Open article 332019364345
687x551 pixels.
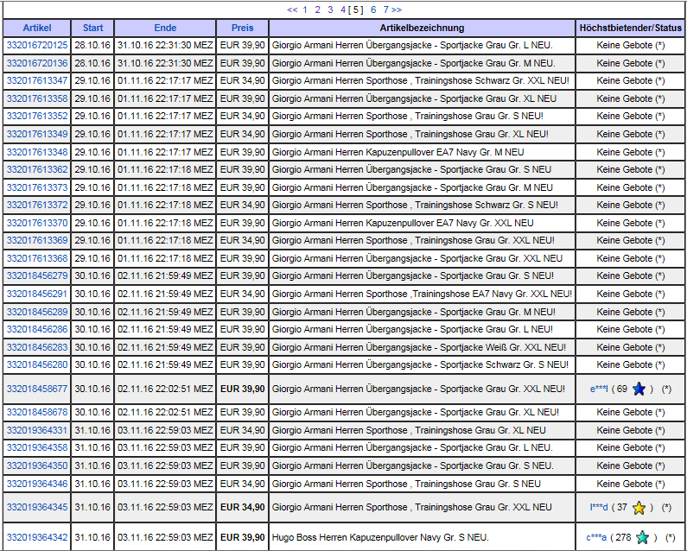(x=37, y=507)
